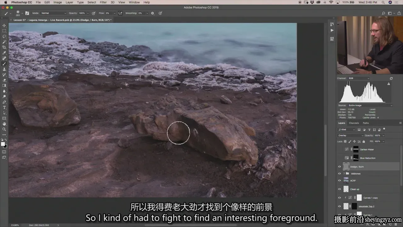Select the History Brush tool

4,75
